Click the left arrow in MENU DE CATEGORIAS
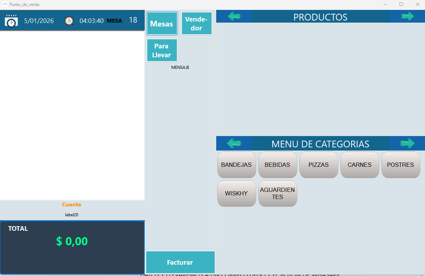Viewport: 425px width, 276px height. pyautogui.click(x=234, y=143)
